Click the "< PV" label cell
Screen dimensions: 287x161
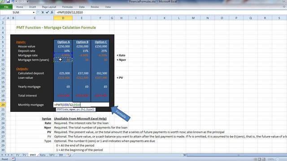coord(120,78)
